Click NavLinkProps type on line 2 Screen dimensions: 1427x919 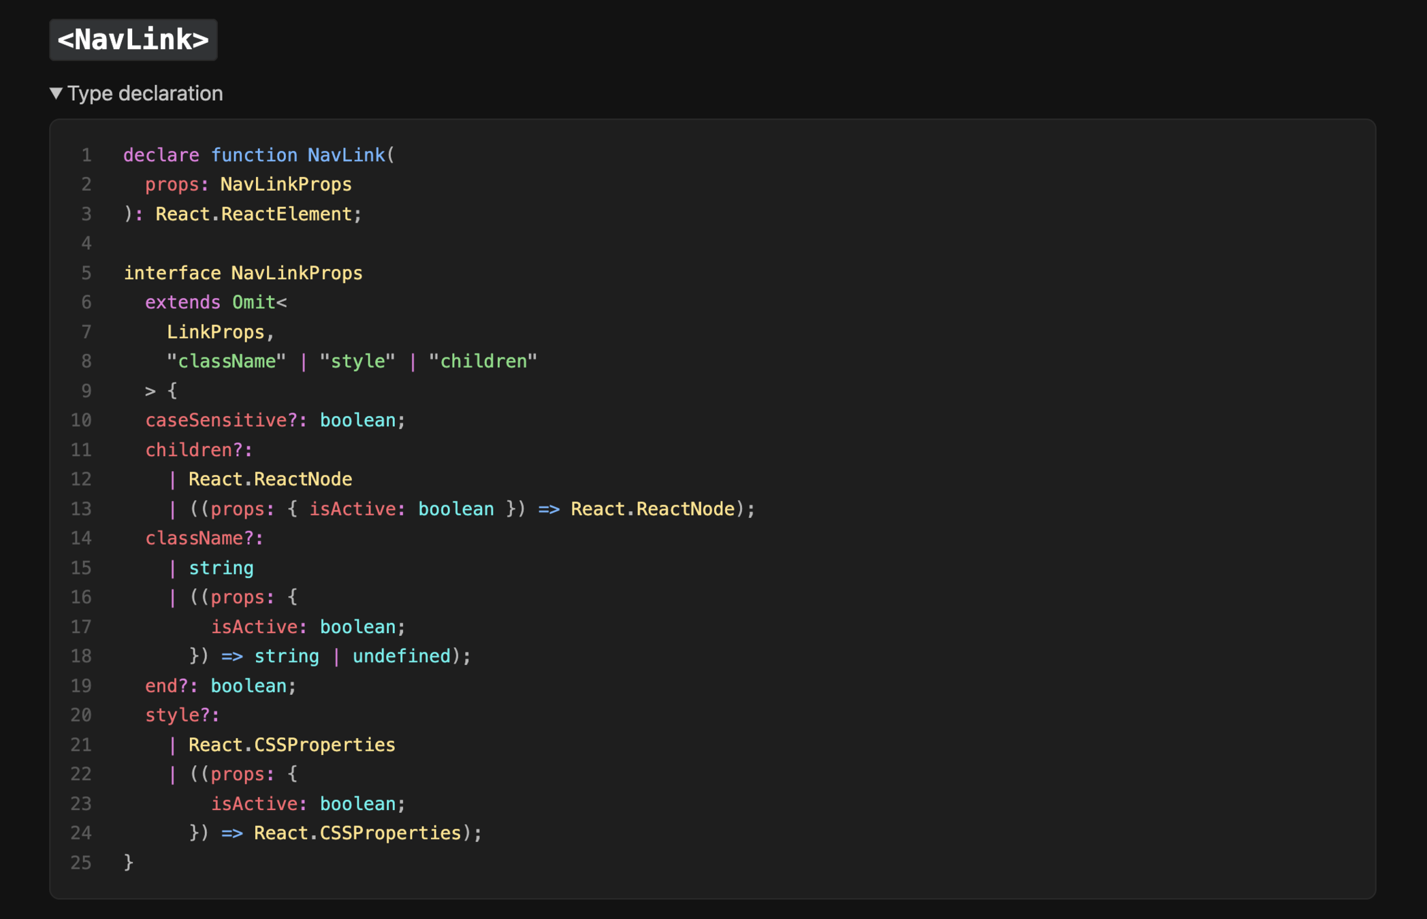pyautogui.click(x=286, y=184)
